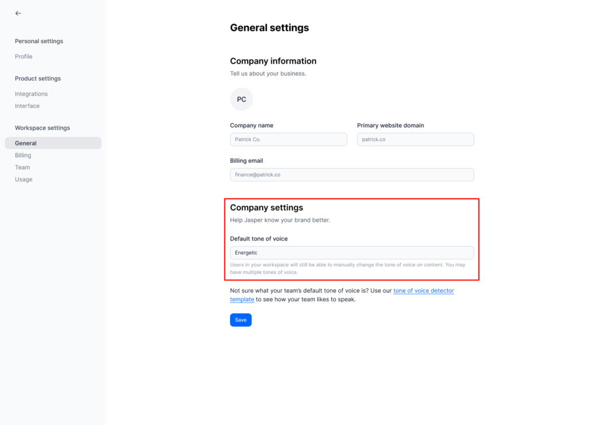Click the Company settings section heading
Screen dimensions: 598x425
(x=266, y=208)
